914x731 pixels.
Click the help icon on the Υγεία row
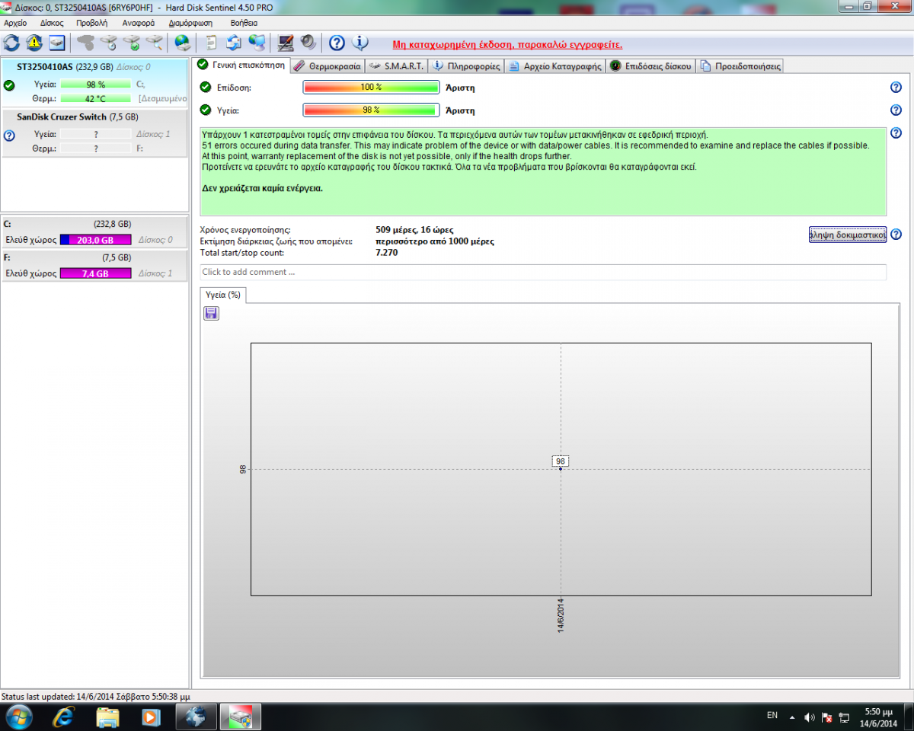click(x=896, y=110)
